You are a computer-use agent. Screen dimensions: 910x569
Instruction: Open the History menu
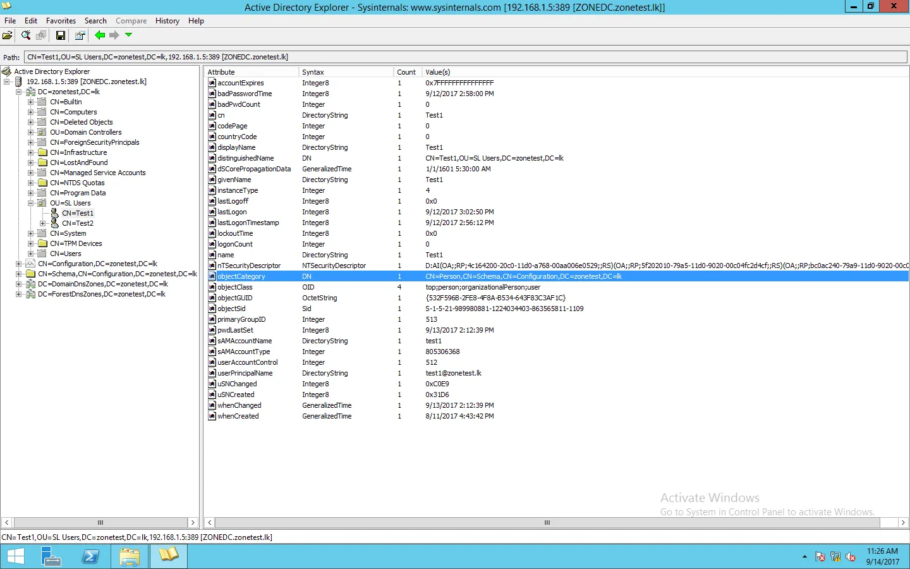[167, 21]
